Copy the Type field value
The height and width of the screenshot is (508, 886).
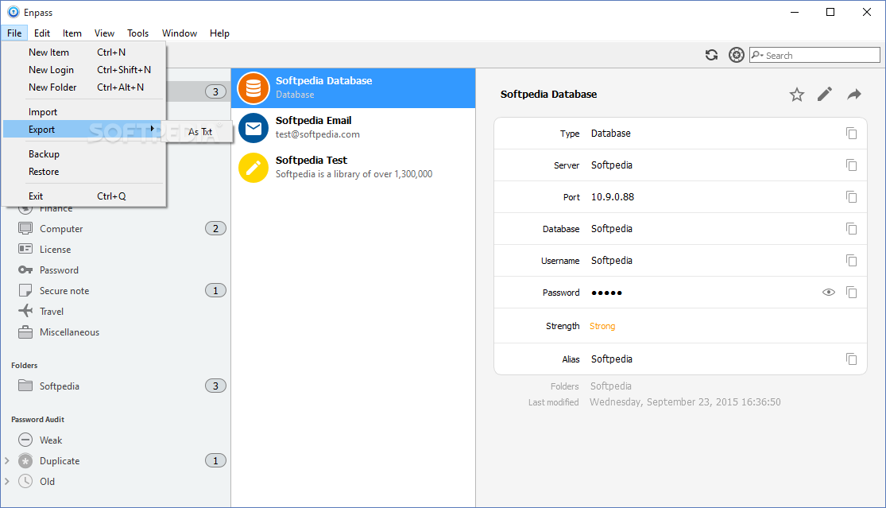(852, 134)
